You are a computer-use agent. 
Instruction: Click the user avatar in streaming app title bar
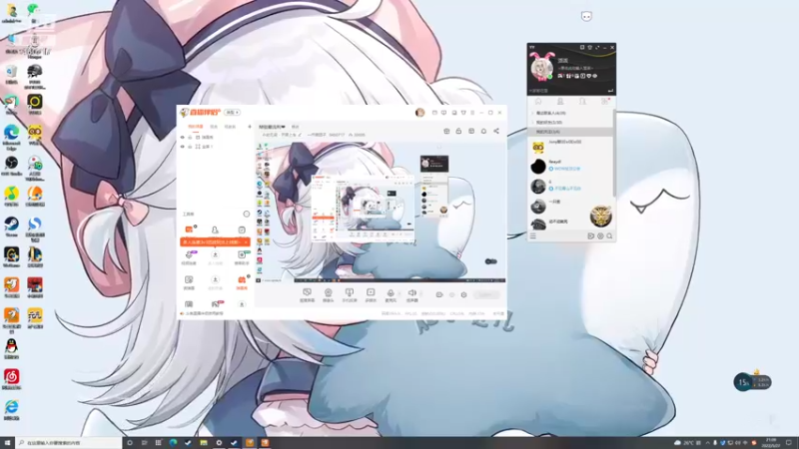pos(419,113)
